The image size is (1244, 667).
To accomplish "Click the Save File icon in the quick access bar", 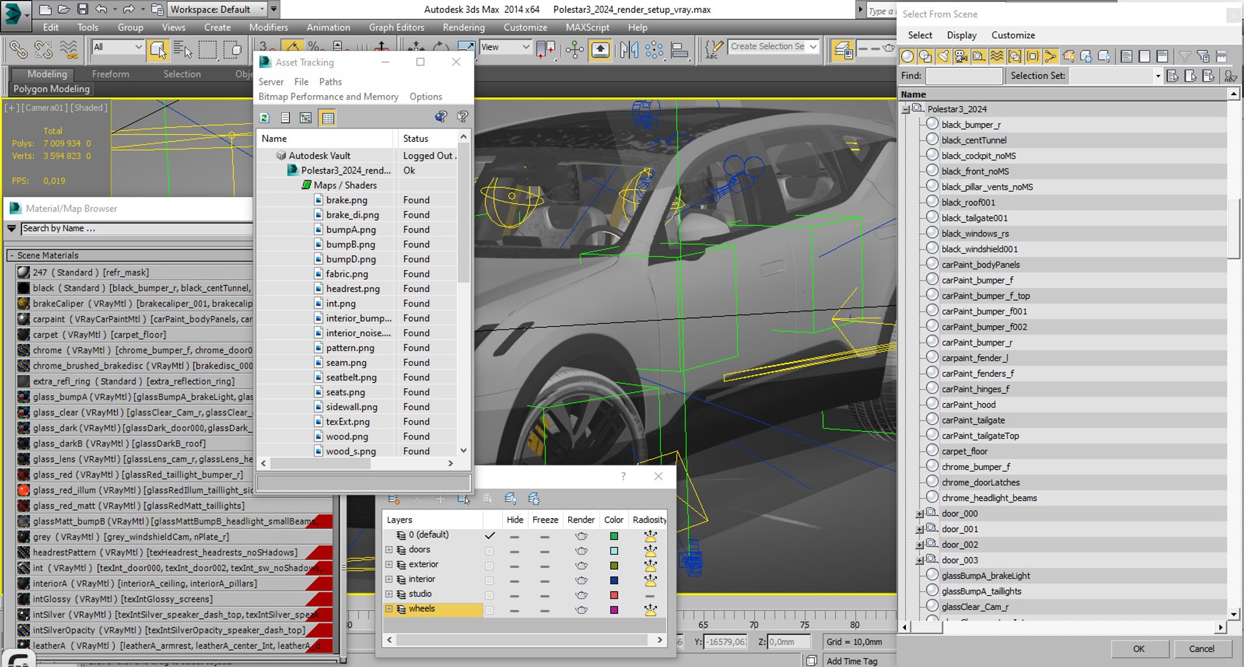I will coord(82,9).
